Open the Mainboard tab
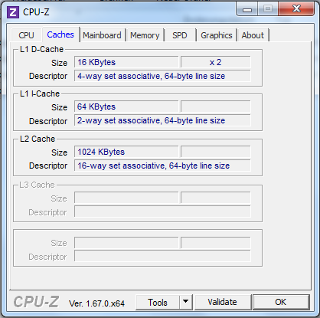Screen dimensions: 320x318 102,35
